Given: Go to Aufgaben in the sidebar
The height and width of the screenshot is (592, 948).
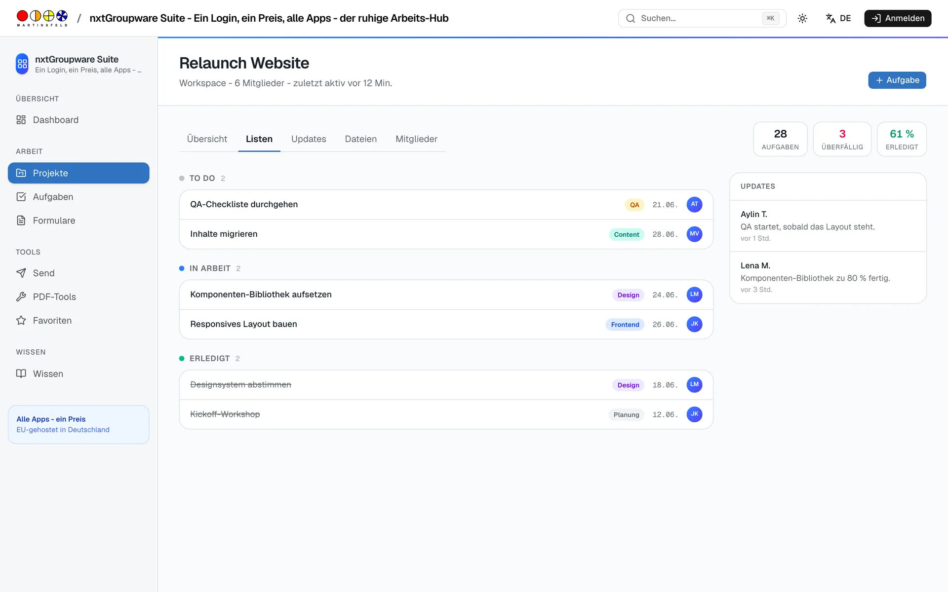Looking at the screenshot, I should click(x=79, y=197).
